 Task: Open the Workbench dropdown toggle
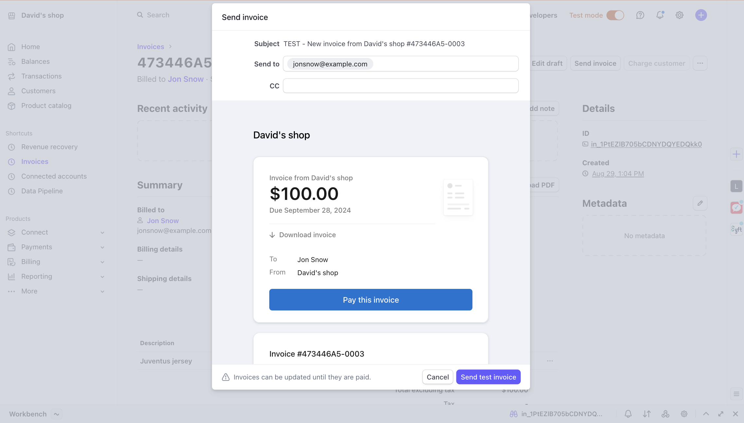(x=57, y=414)
